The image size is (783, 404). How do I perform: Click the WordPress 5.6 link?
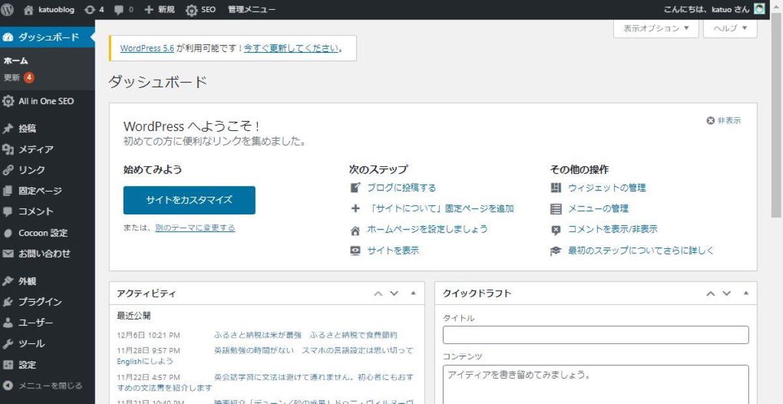point(147,48)
